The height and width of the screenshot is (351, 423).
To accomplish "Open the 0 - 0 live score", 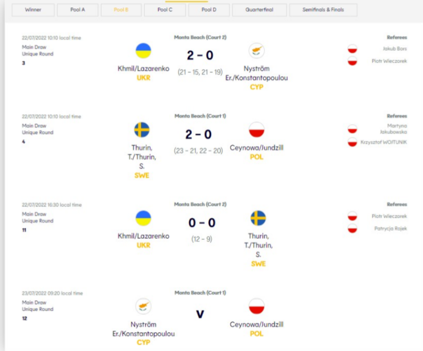I will coord(202,223).
